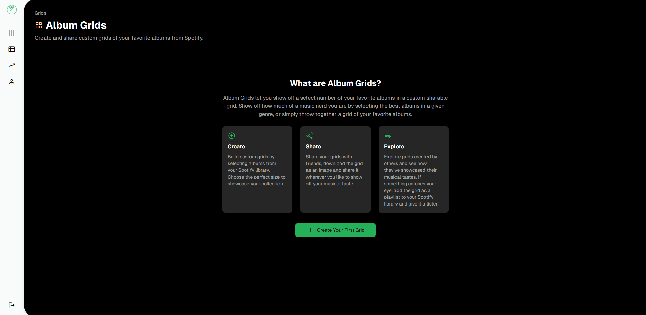Select the Explore card heading
646x315 pixels.
coord(394,147)
